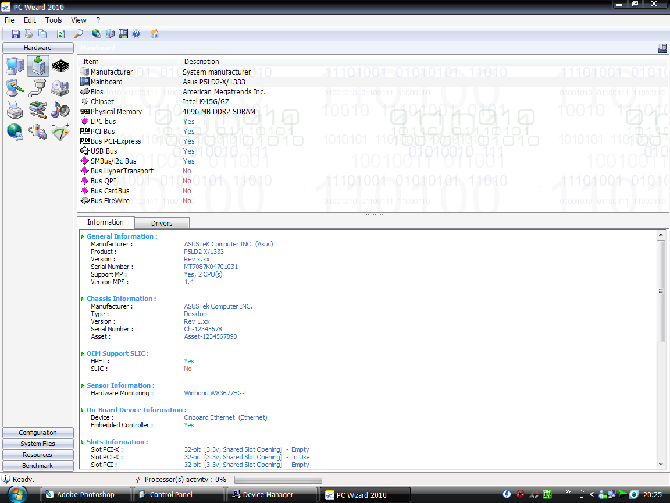Collapse the On-Board Device Information section
670x503 pixels.
click(x=83, y=410)
